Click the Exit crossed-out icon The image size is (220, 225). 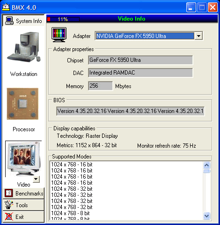(9, 217)
